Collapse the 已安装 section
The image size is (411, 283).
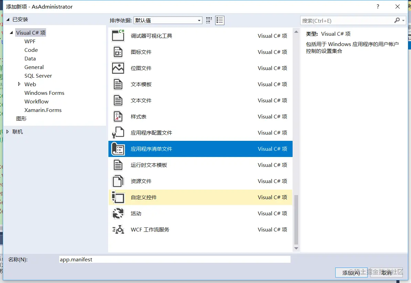(8, 19)
